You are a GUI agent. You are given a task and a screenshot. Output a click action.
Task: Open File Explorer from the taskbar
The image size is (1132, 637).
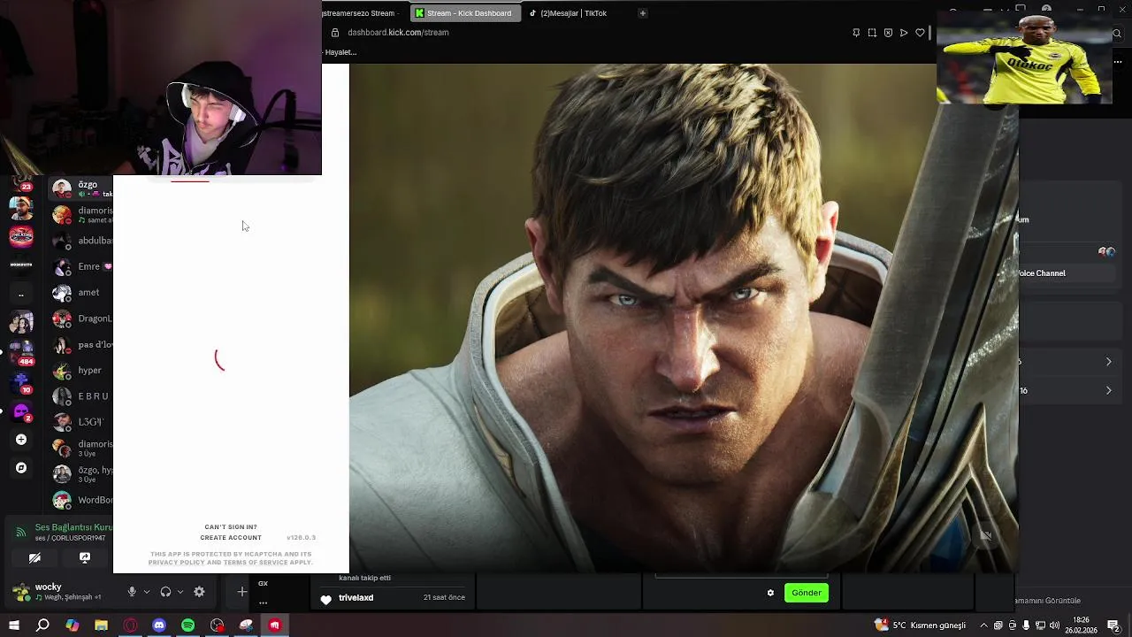pos(101,625)
